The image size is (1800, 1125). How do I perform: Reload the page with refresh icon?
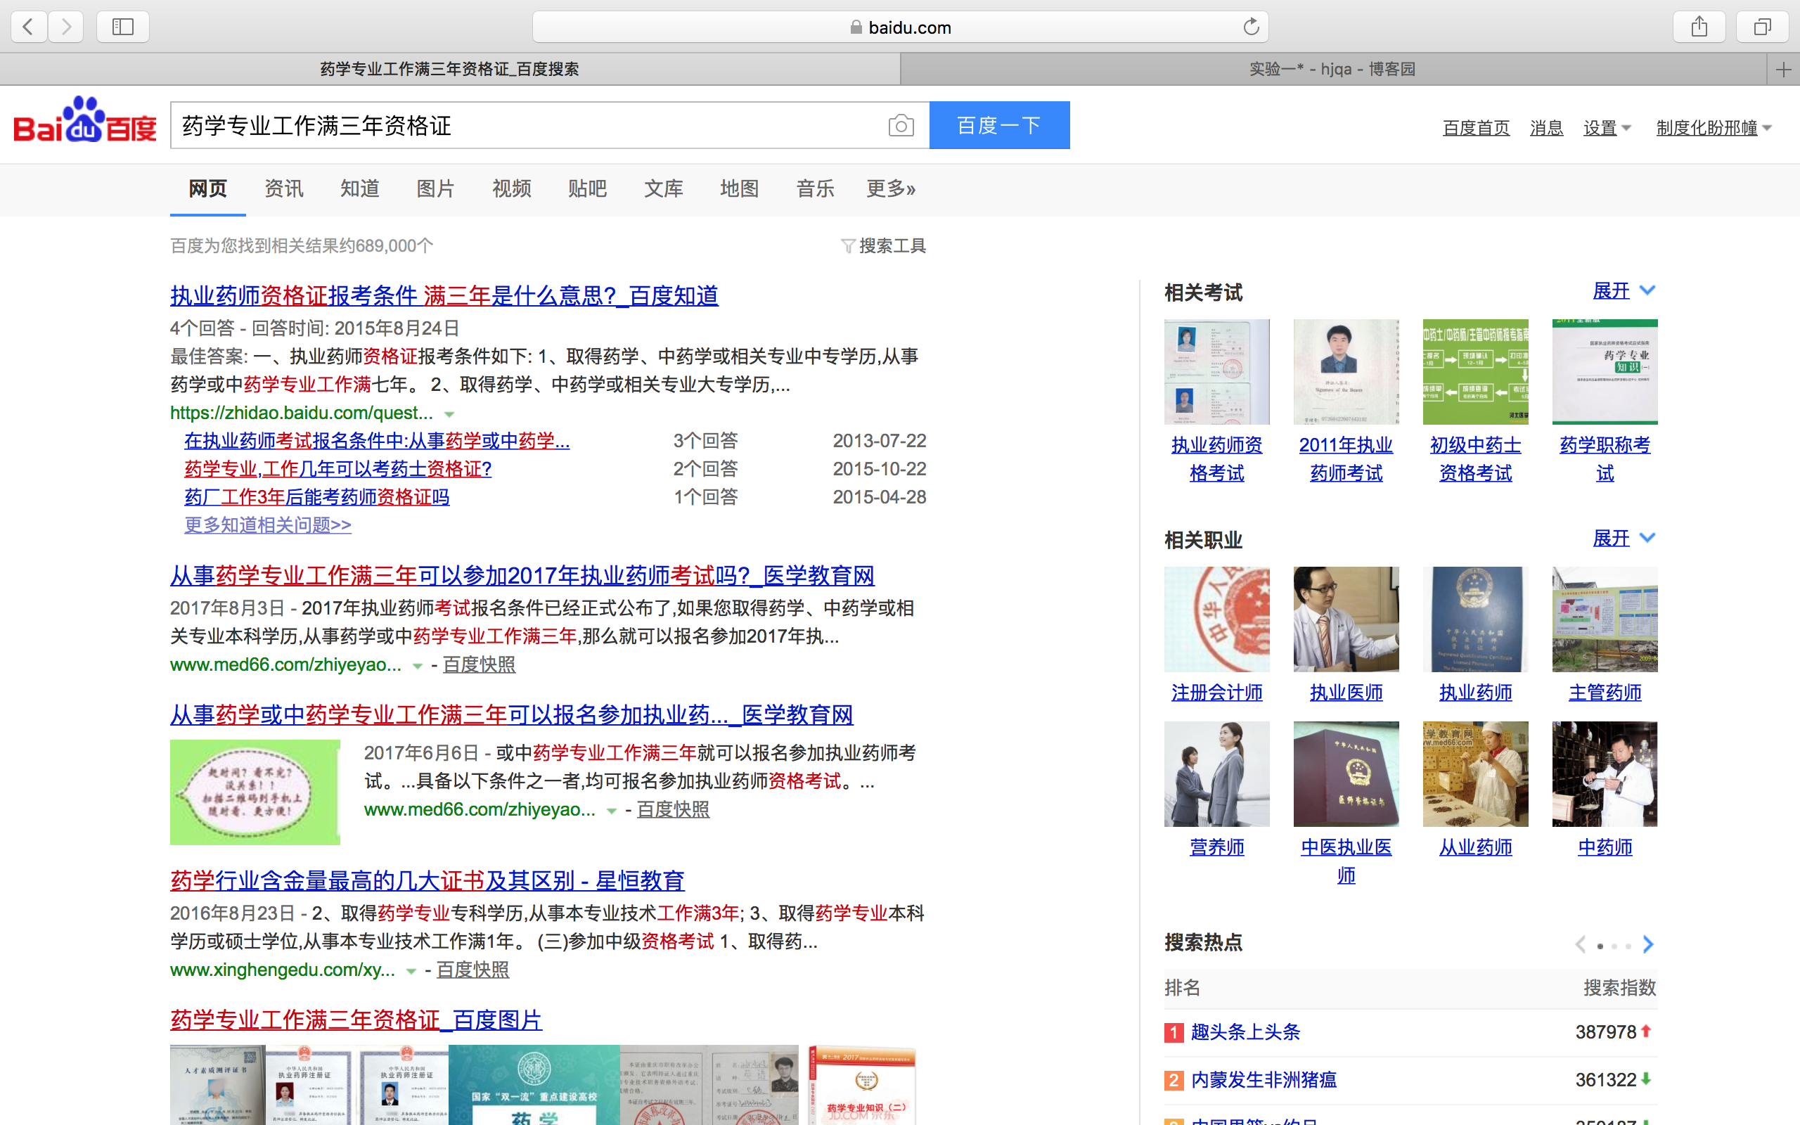(1251, 27)
